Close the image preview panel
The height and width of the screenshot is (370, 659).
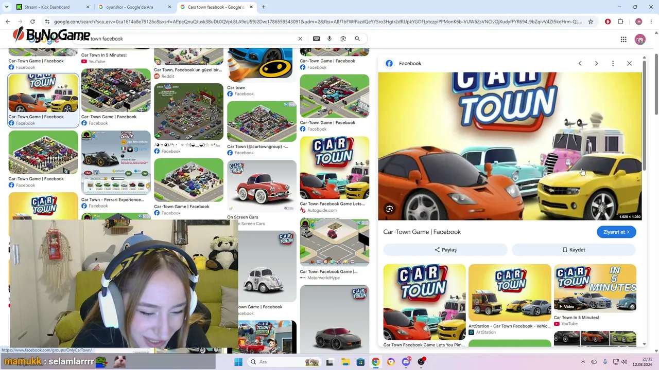pos(629,63)
